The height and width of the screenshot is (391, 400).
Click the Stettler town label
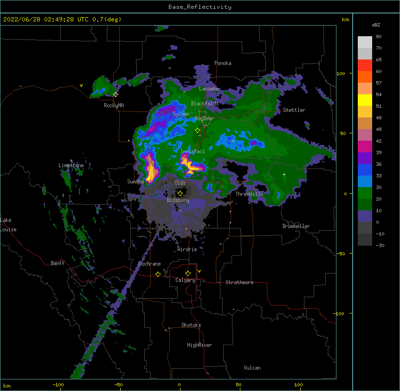tap(294, 110)
